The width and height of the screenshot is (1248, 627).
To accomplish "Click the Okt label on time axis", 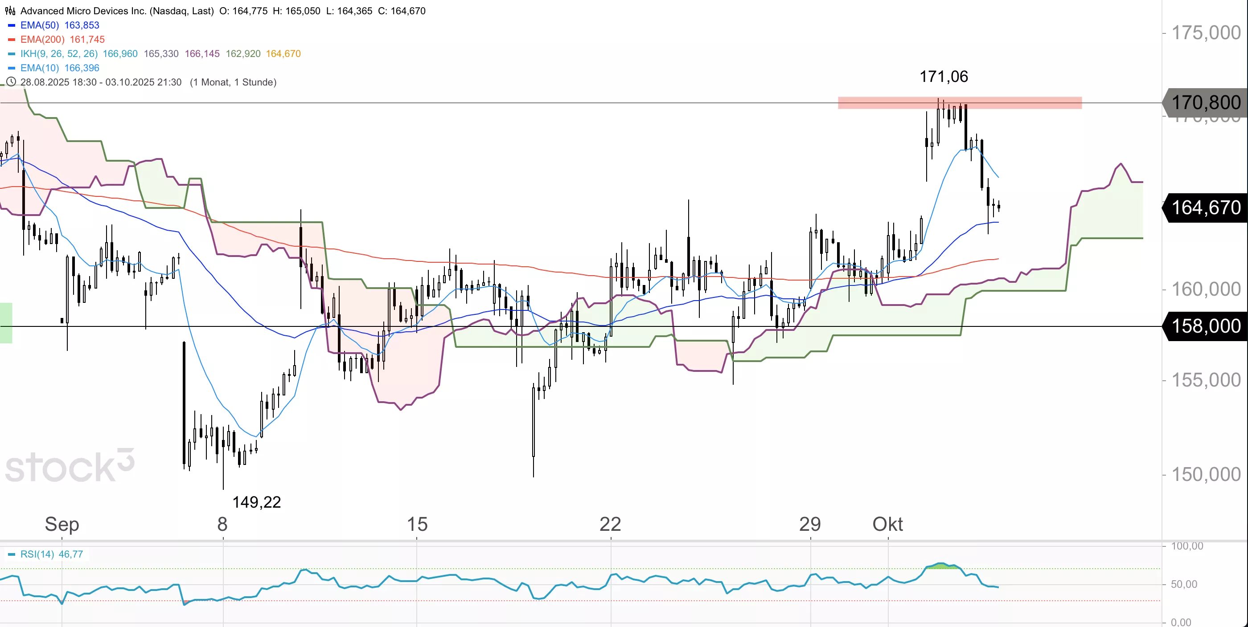I will 887,524.
